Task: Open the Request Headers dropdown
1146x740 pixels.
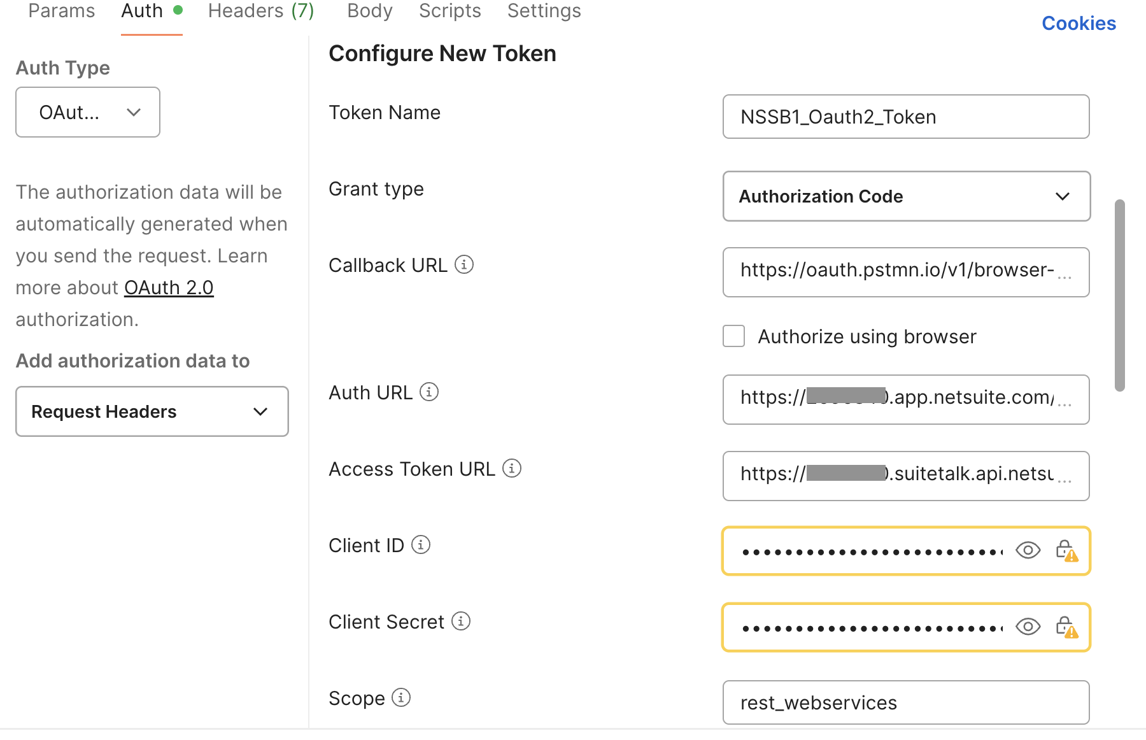Action: (x=152, y=411)
